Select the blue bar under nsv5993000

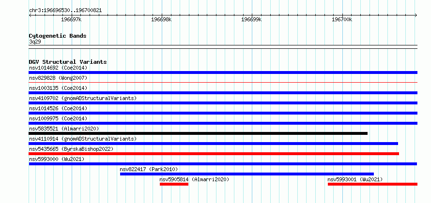click(x=223, y=164)
